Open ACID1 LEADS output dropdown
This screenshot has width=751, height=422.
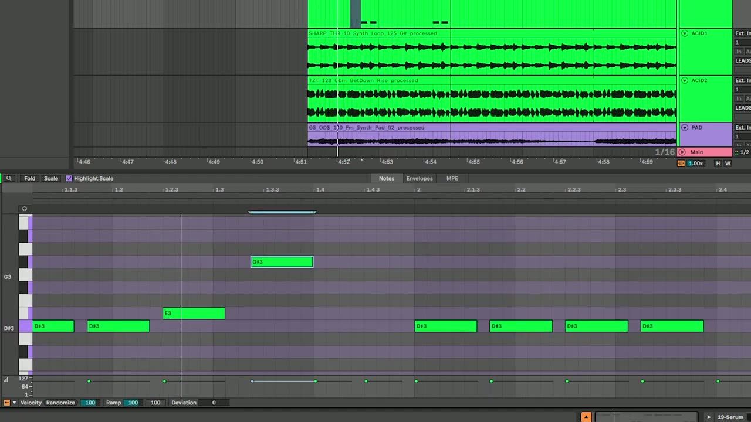[x=743, y=60]
